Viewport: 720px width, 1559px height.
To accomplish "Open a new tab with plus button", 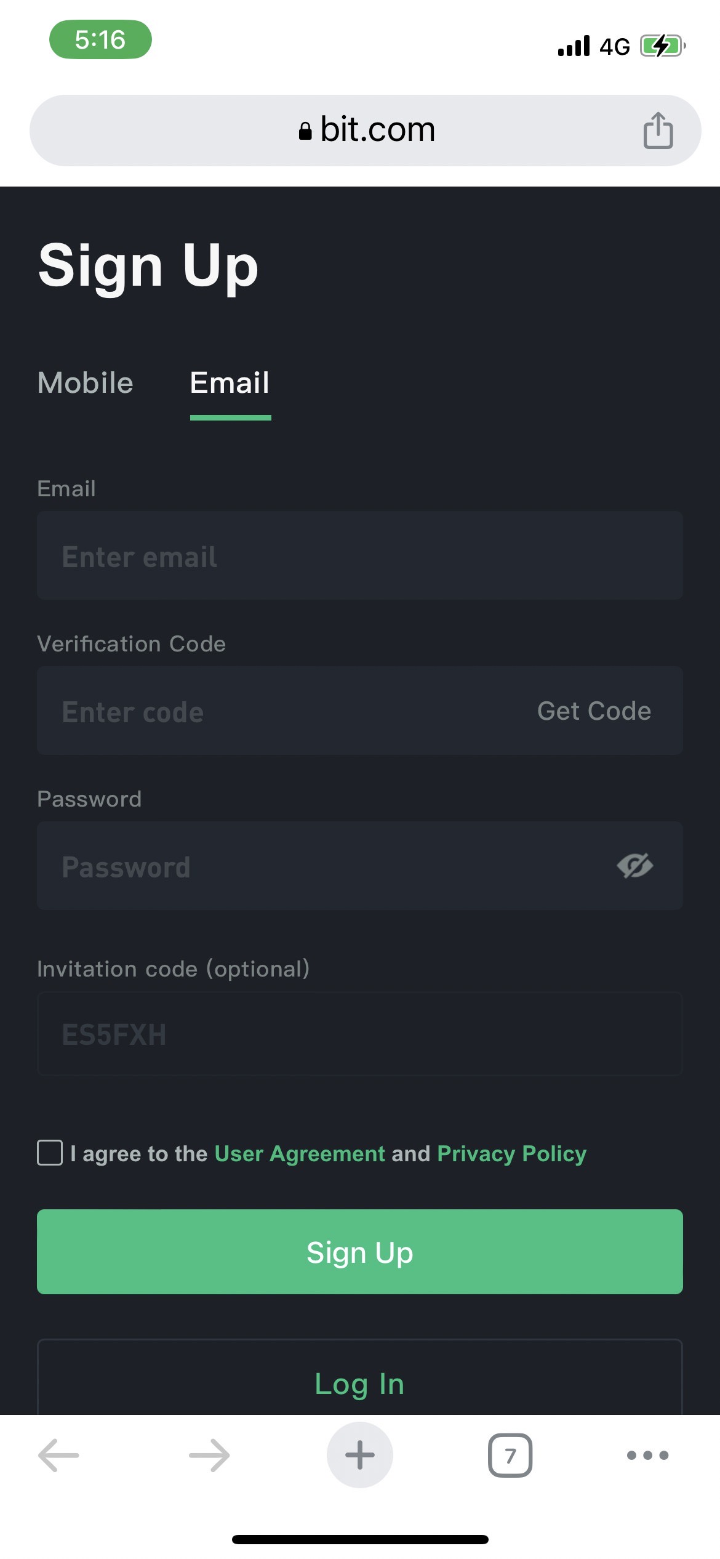I will tap(360, 1455).
